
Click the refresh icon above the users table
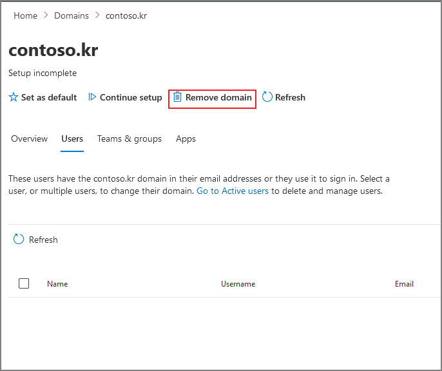[19, 239]
